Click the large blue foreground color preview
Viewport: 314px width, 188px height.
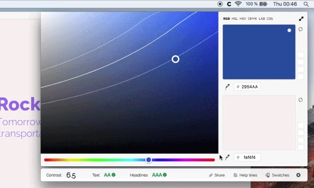[x=259, y=52]
